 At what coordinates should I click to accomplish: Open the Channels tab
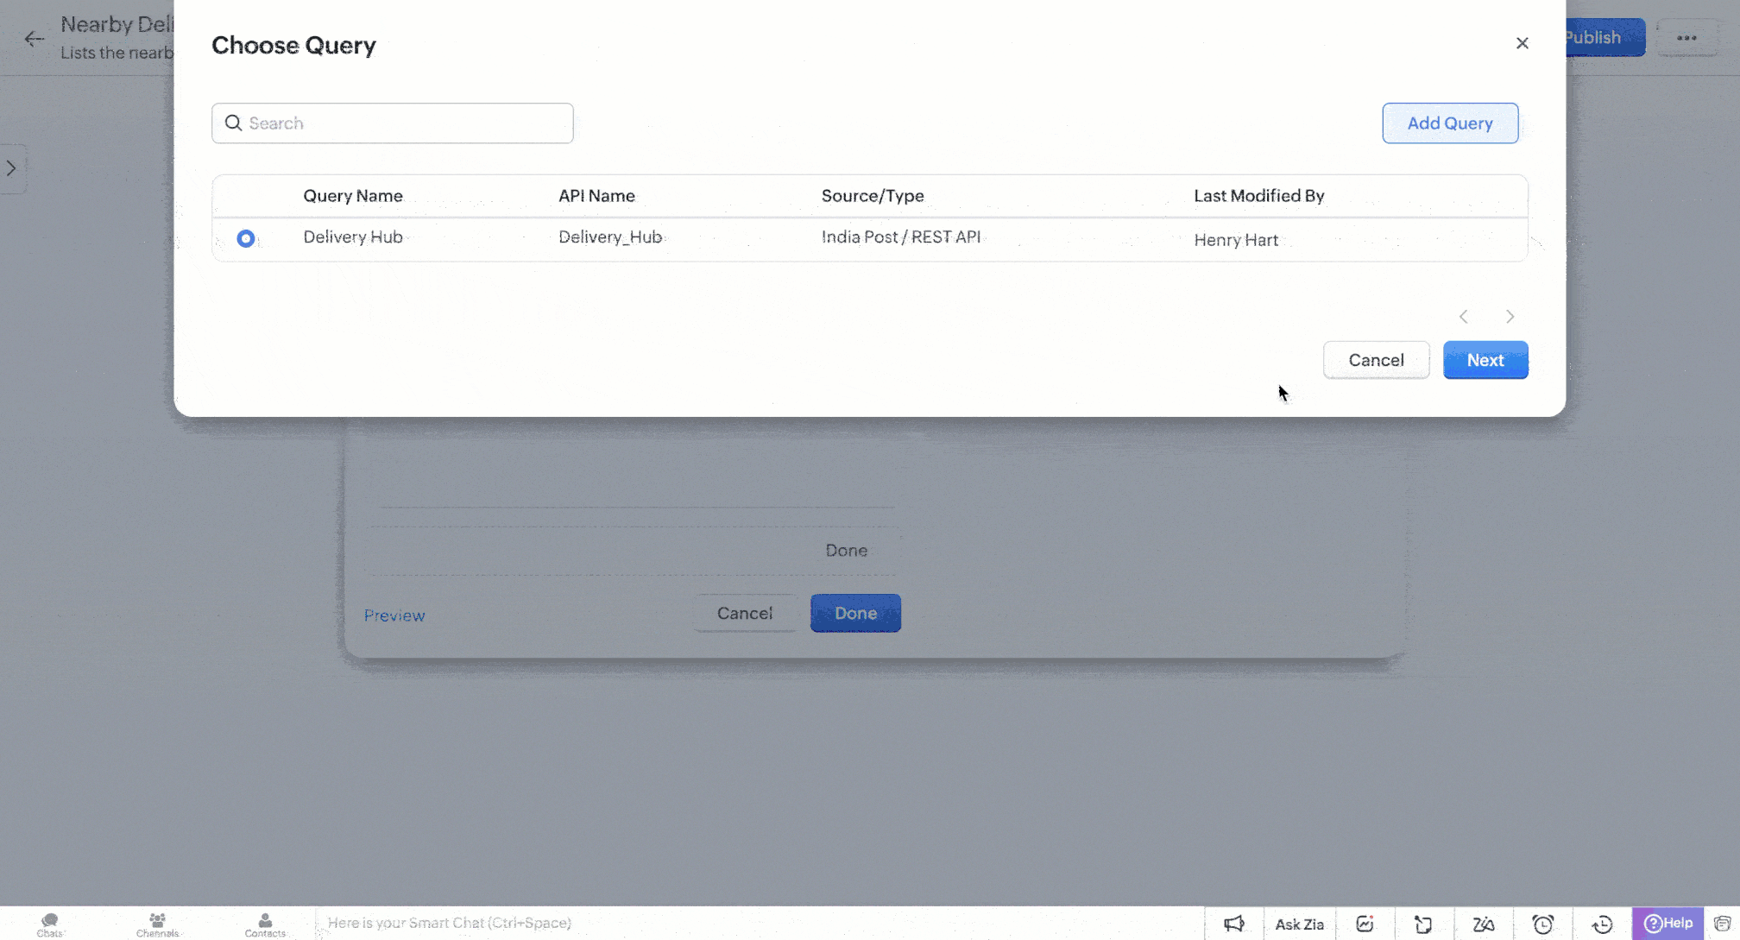click(x=157, y=924)
